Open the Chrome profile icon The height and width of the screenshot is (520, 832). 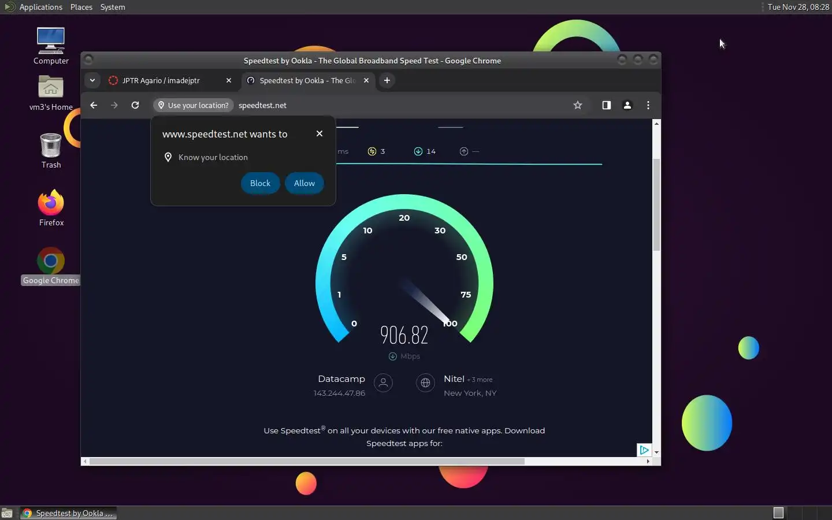pyautogui.click(x=627, y=105)
